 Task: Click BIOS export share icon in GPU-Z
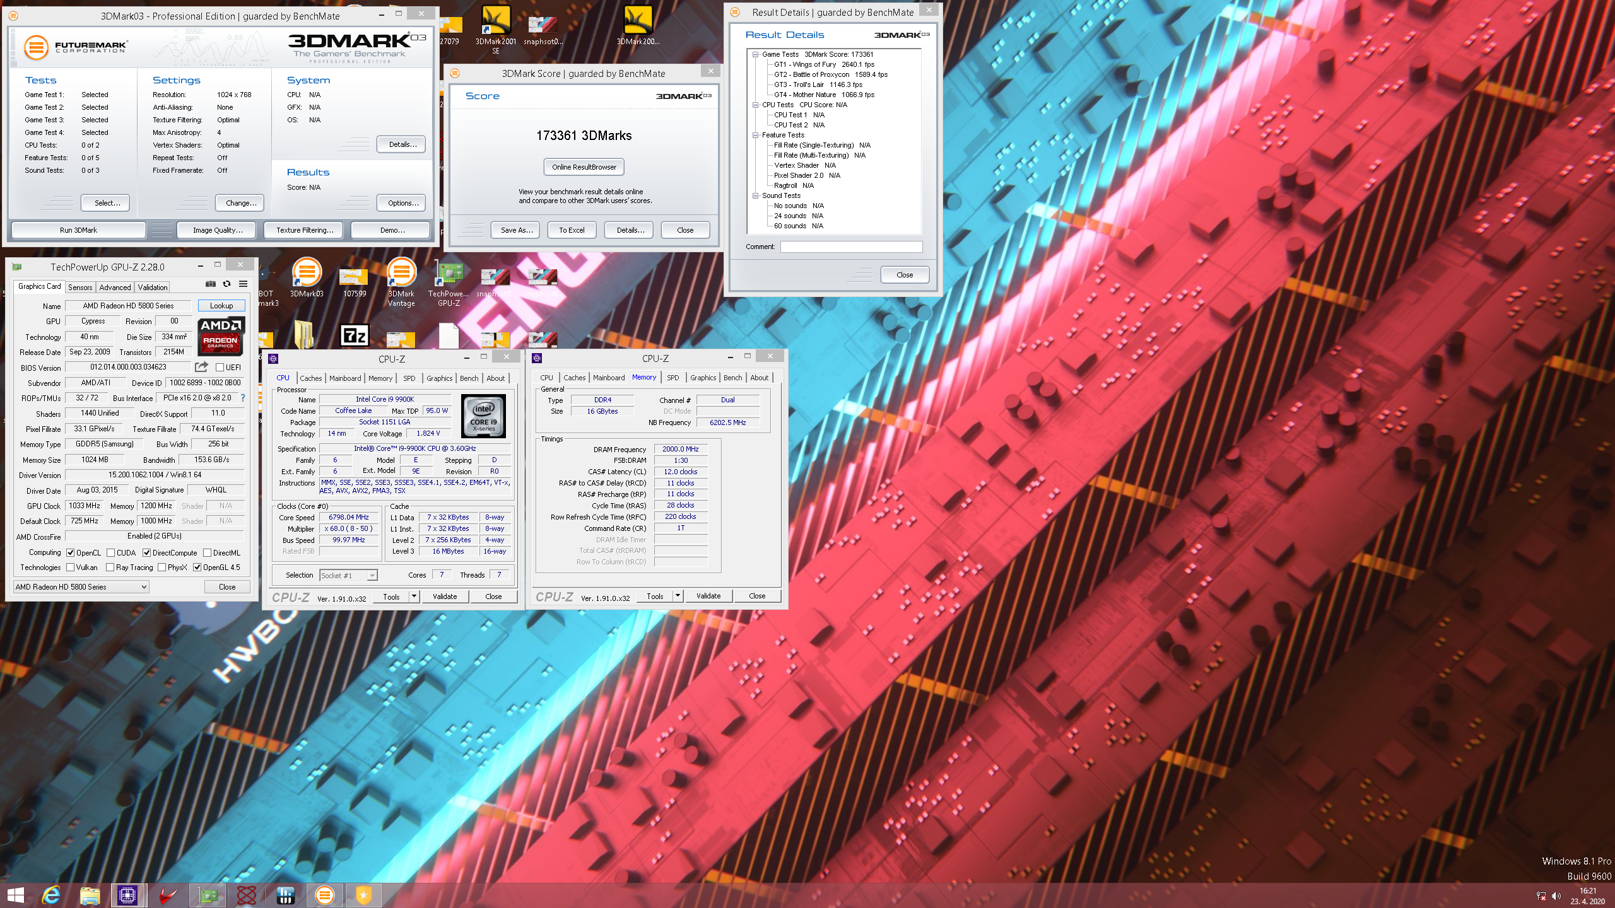tap(201, 367)
